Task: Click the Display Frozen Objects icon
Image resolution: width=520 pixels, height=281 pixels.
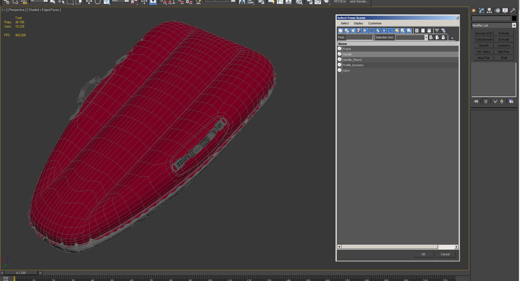Action: 403,31
